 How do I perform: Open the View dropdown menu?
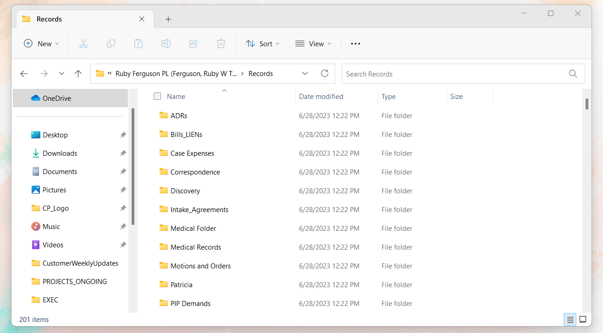point(313,44)
